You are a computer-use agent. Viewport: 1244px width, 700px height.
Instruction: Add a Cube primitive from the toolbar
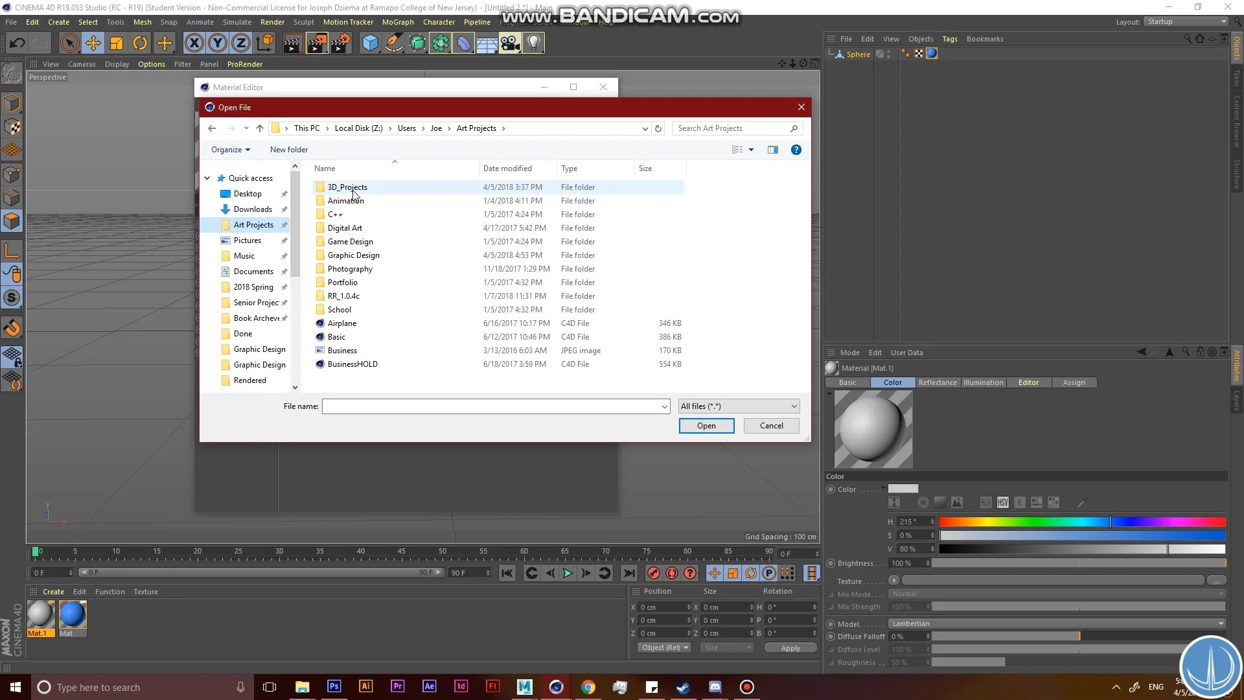pos(370,43)
